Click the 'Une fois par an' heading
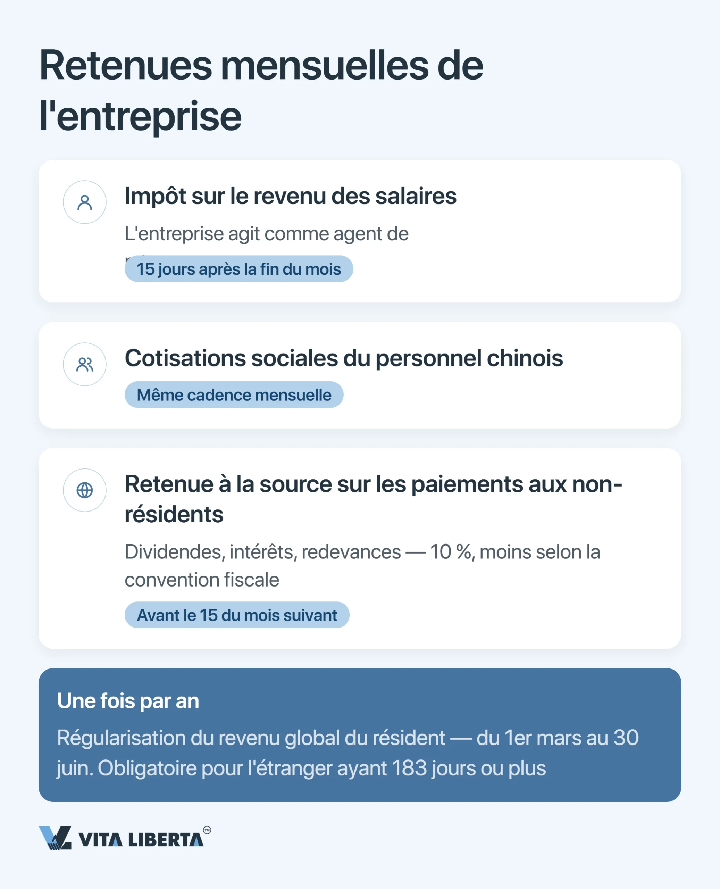This screenshot has width=720, height=889. click(128, 701)
